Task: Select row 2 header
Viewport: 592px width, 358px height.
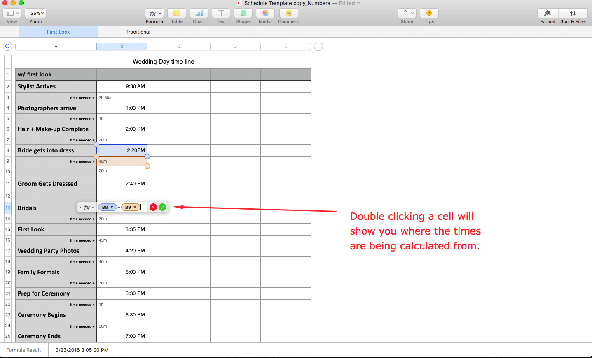Action: tap(8, 86)
